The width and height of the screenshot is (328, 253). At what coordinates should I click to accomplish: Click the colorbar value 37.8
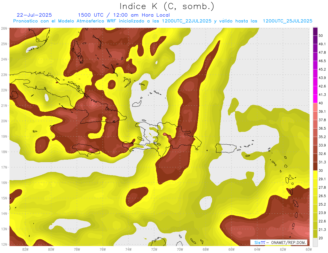pos(322,120)
